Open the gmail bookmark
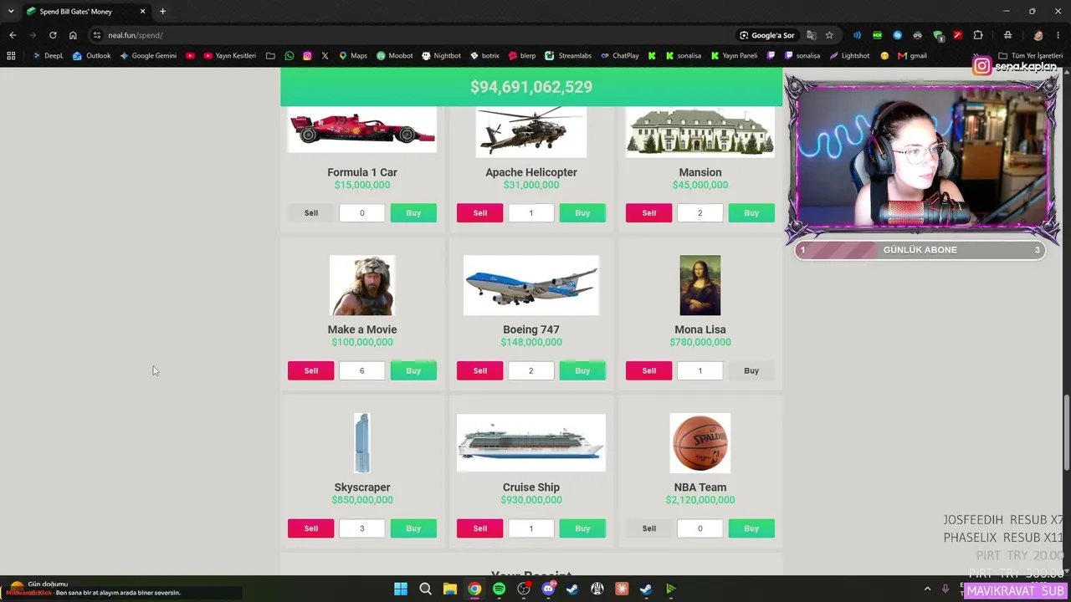Screen dimensions: 1071x602 (912, 56)
